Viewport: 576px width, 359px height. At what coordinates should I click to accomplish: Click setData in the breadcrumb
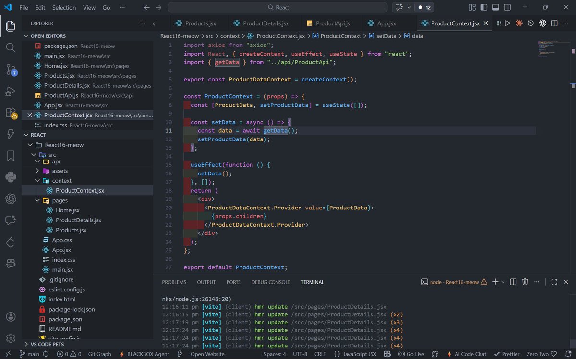click(x=386, y=36)
